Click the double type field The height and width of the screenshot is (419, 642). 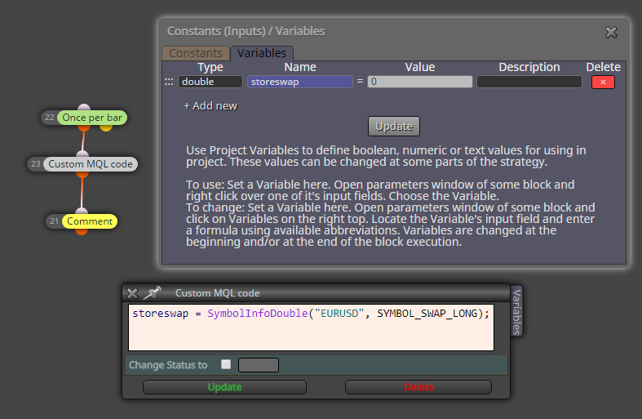click(x=210, y=82)
